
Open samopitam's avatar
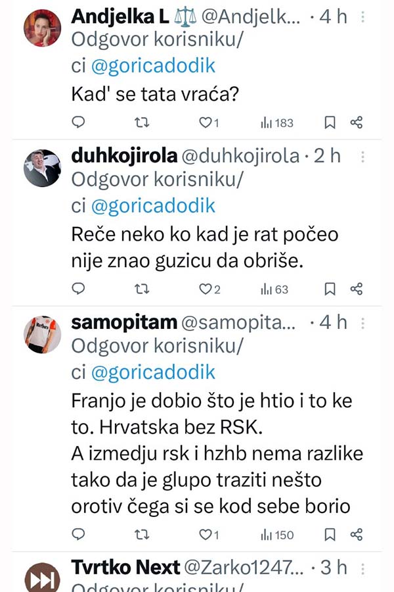coord(43,334)
